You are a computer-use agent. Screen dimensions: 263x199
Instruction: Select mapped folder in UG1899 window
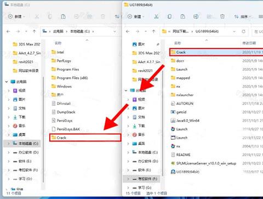point(180,78)
